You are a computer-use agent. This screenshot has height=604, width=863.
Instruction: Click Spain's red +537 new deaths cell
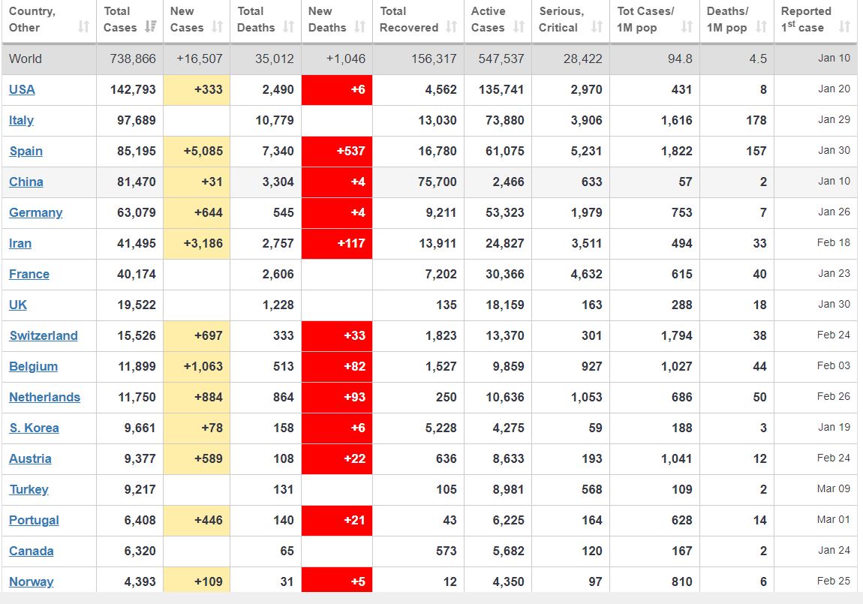point(337,151)
